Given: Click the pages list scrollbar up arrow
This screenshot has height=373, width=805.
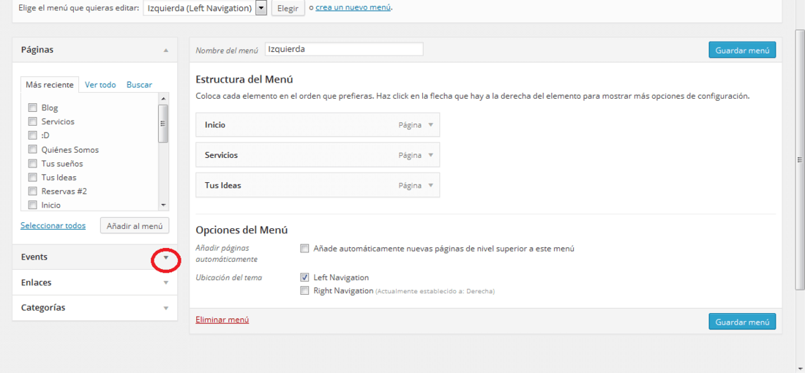Looking at the screenshot, I should 163,99.
